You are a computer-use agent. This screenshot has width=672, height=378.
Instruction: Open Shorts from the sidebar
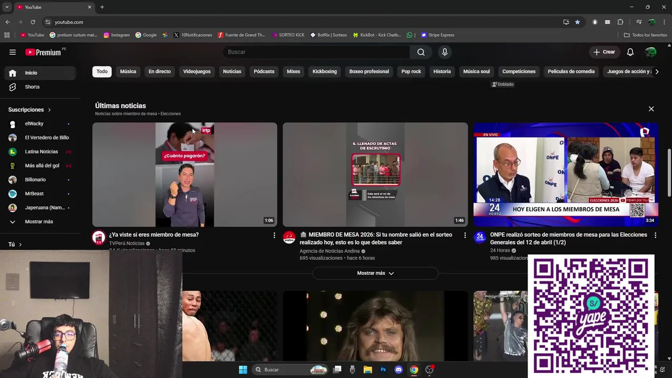(40, 87)
